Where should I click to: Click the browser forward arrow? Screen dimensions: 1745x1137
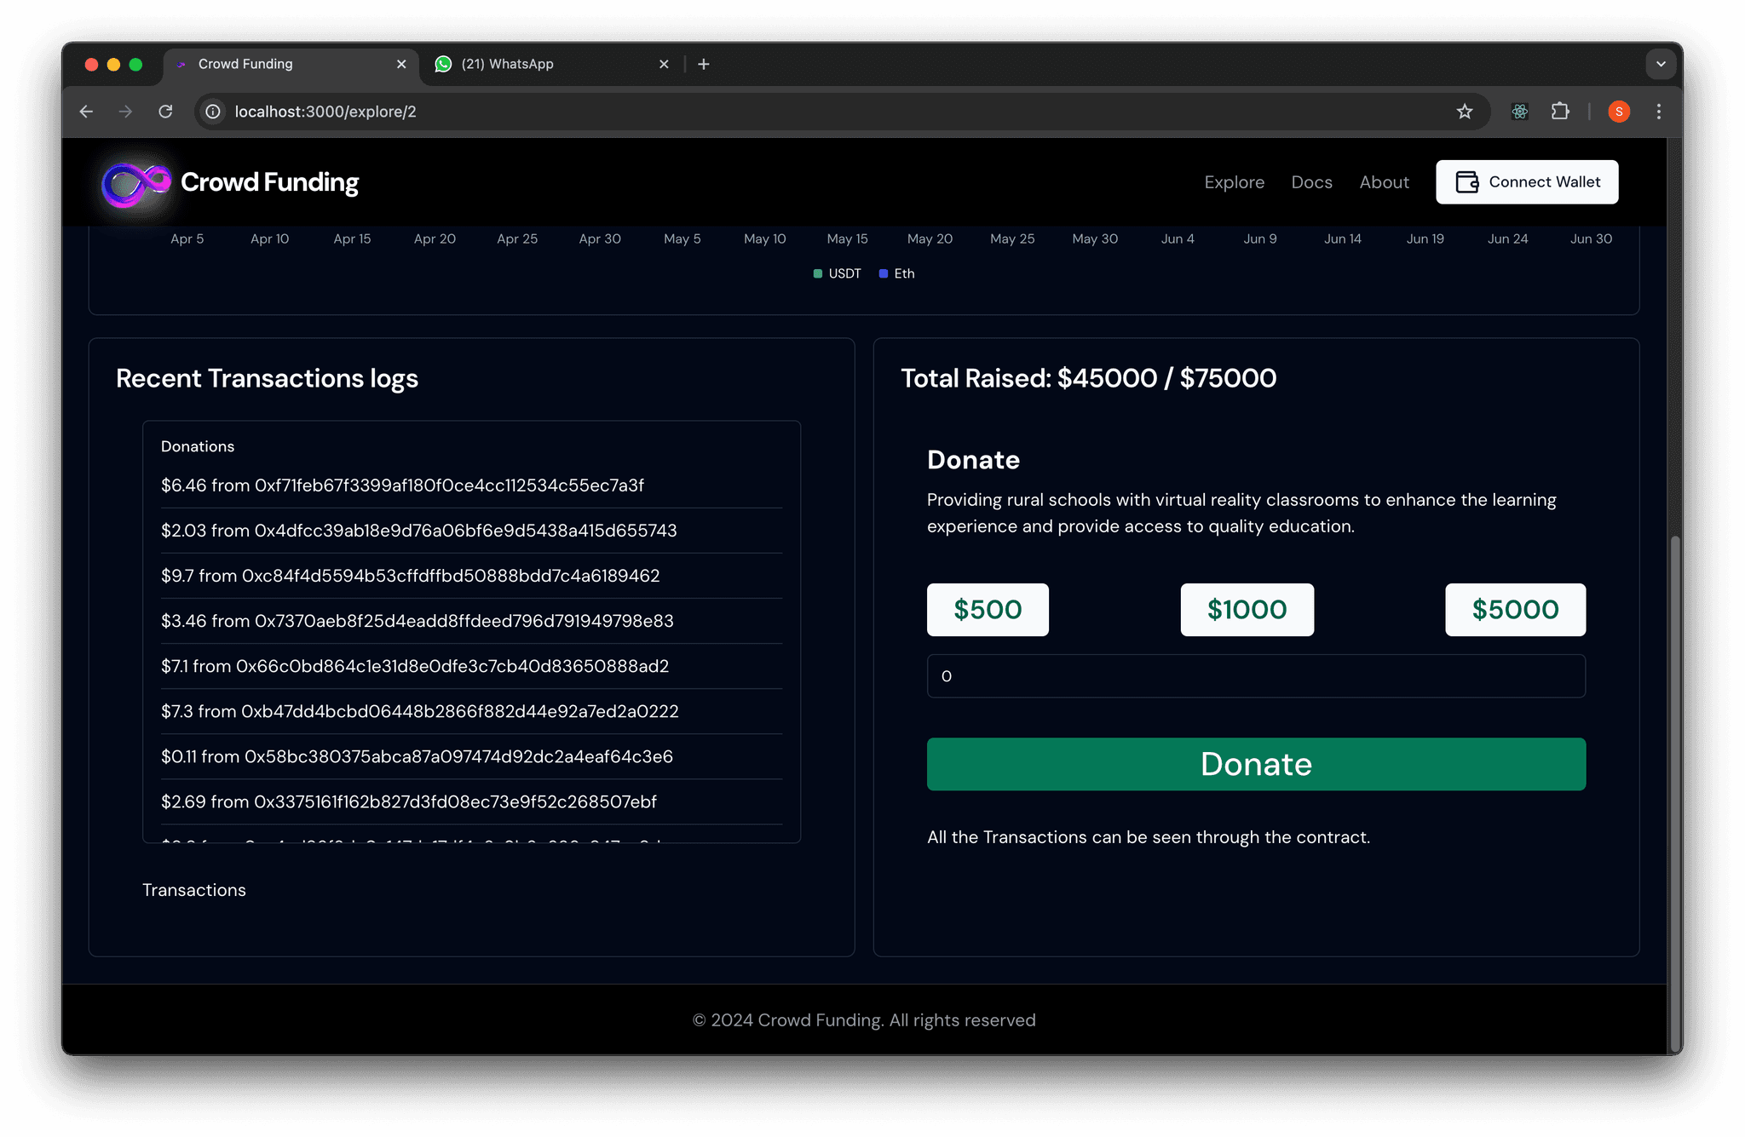point(125,112)
